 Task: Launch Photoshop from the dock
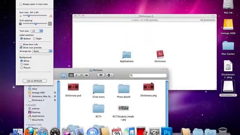(167, 131)
